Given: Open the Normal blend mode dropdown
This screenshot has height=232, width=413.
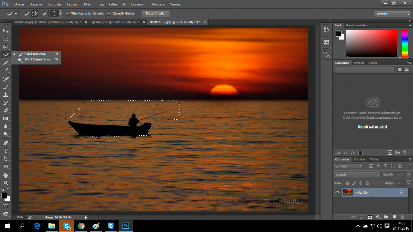Looking at the screenshot, I should (357, 175).
